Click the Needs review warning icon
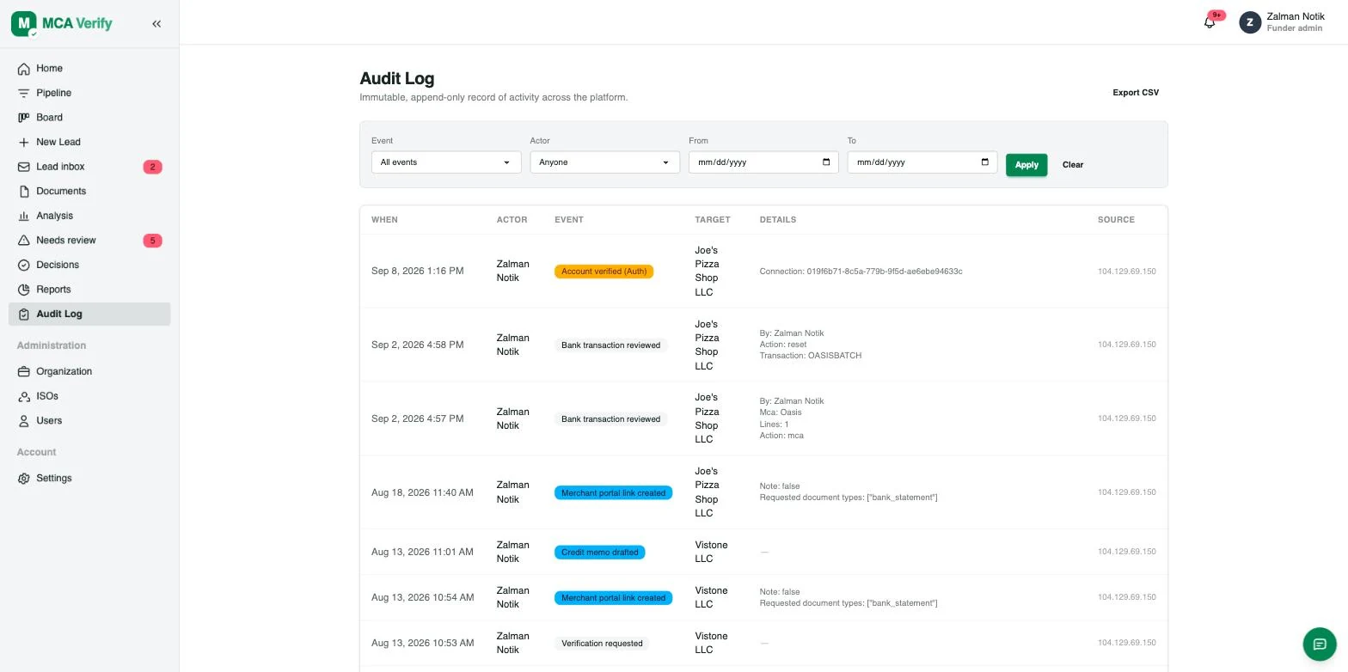1348x672 pixels. 24,241
